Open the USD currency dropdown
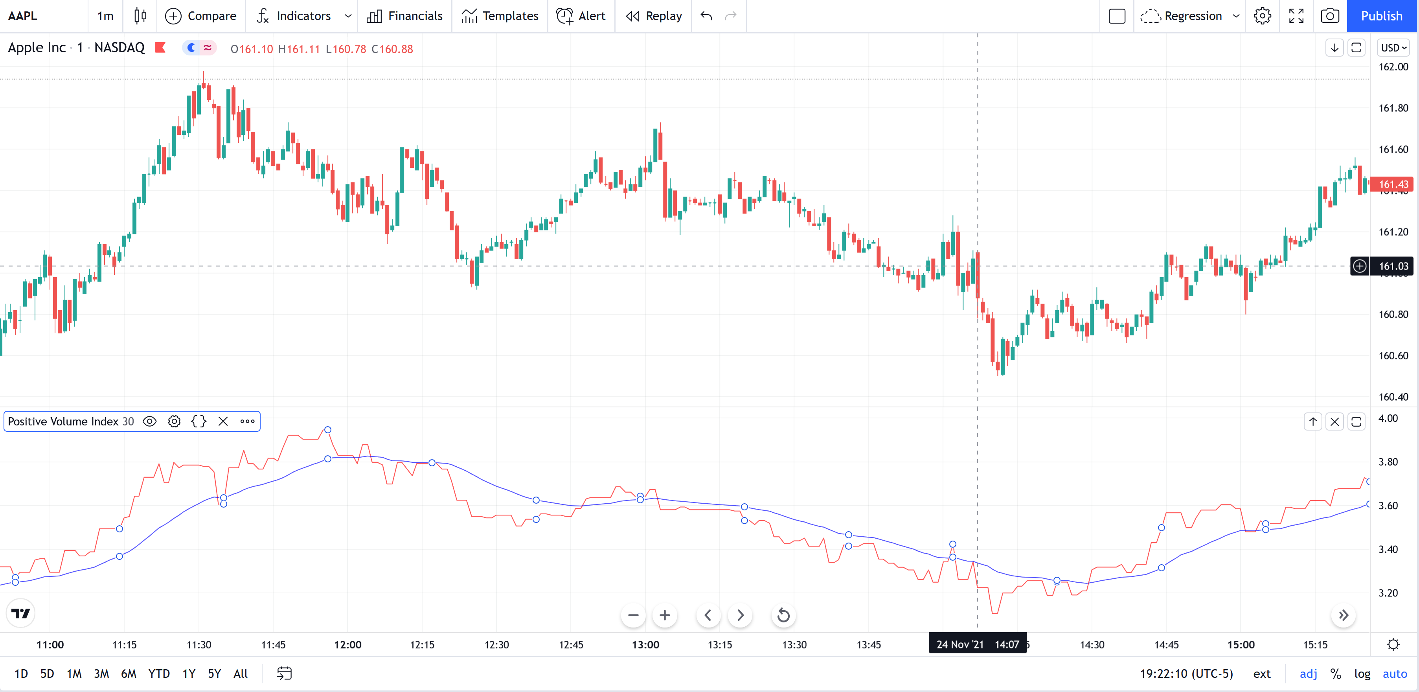 click(1393, 48)
